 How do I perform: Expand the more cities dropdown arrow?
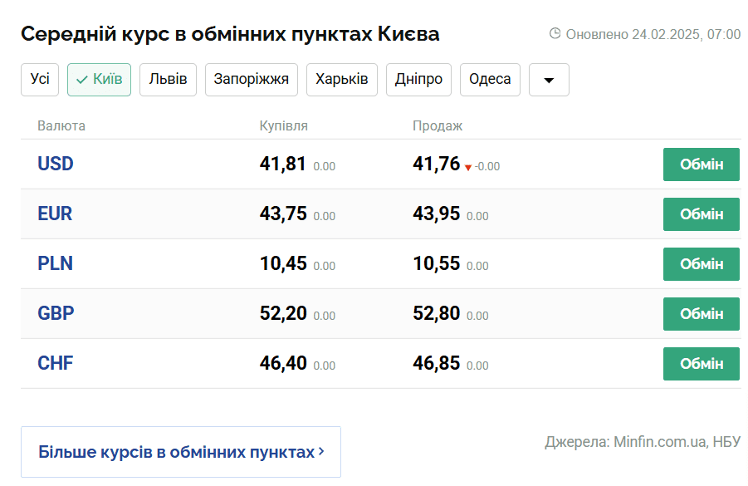pyautogui.click(x=549, y=80)
